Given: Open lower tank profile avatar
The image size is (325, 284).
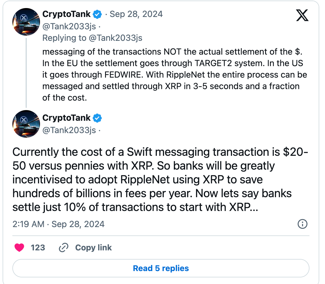Looking at the screenshot, I should pyautogui.click(x=26, y=124).
